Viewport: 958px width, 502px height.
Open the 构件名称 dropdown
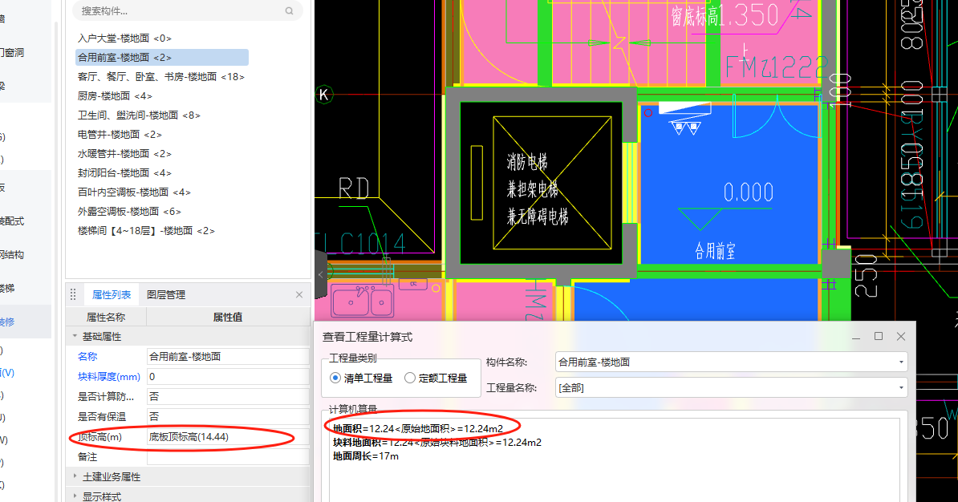tap(731, 362)
